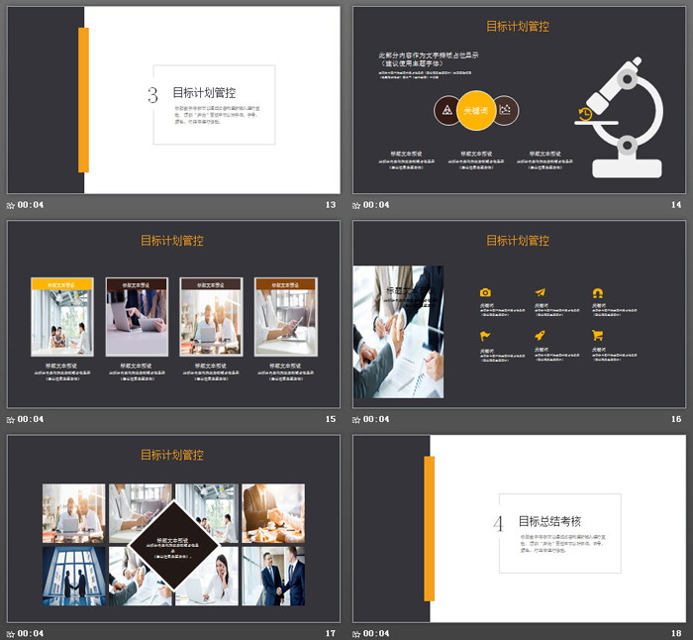The height and width of the screenshot is (640, 693).
Task: Select slide 13 section title thumbnail
Action: (x=173, y=100)
